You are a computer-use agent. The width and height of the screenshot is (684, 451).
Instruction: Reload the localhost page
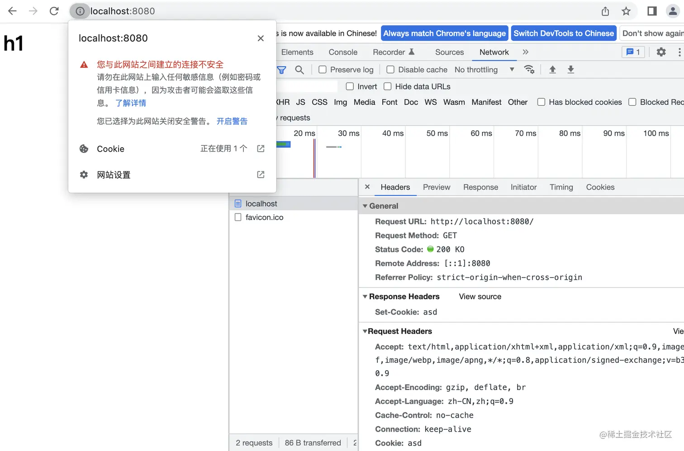(54, 11)
